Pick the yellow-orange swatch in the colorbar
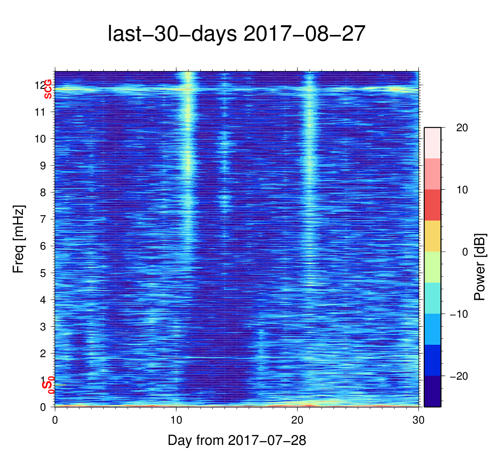 (x=432, y=236)
